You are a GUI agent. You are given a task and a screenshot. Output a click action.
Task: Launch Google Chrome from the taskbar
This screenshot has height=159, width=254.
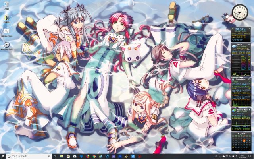(94, 156)
